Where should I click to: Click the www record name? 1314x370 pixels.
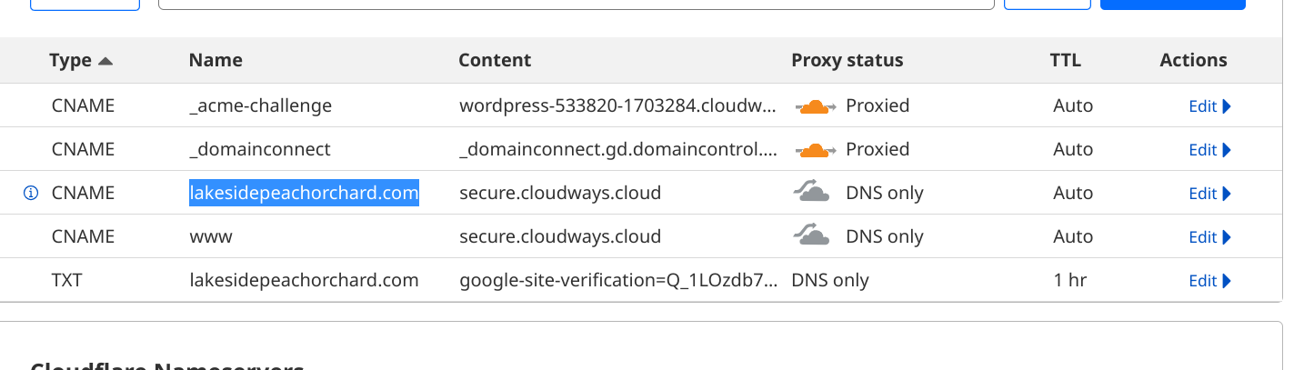click(x=210, y=236)
